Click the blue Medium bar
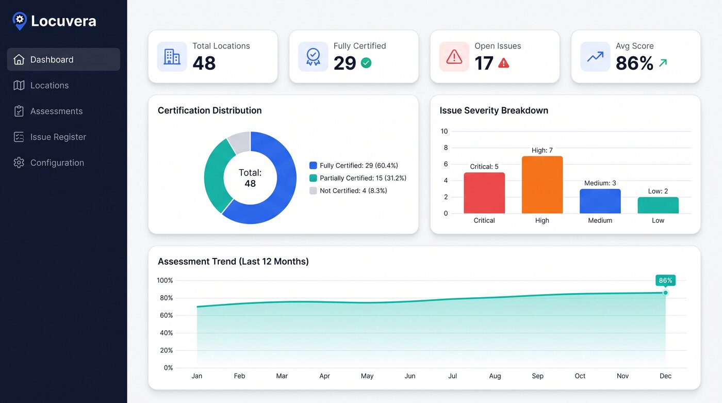This screenshot has height=403, width=722. click(600, 201)
